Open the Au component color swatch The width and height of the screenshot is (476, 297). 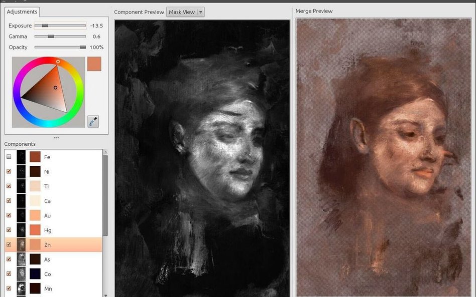(35, 215)
